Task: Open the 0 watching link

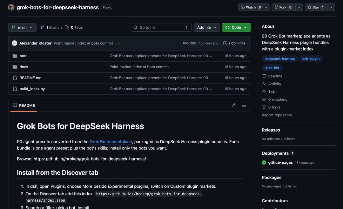Action: pos(275,99)
